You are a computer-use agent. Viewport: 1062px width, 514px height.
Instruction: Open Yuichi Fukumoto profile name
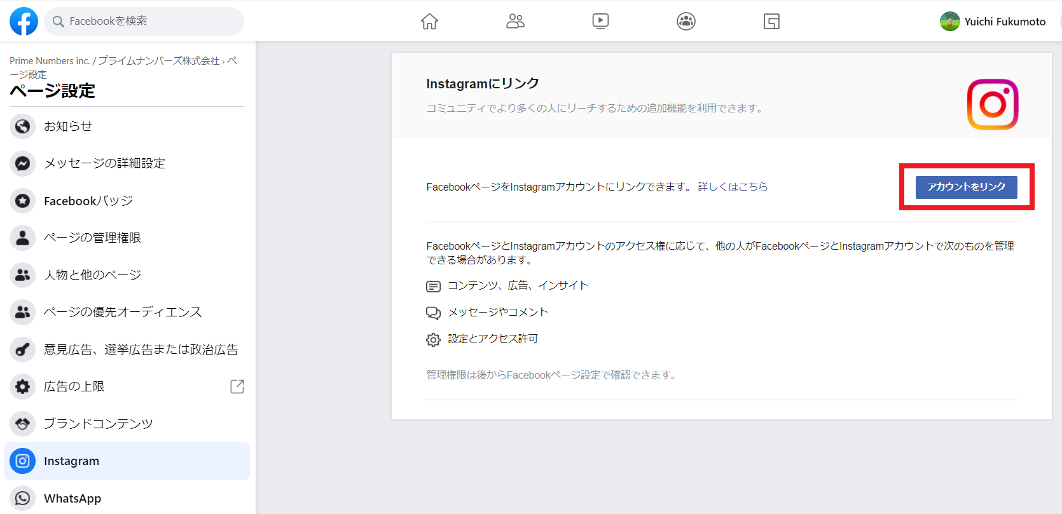pos(1005,22)
